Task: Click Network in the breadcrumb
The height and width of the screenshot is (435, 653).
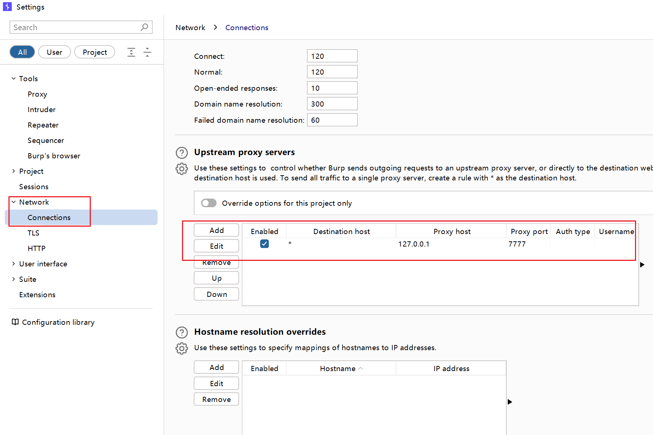Action: (190, 28)
